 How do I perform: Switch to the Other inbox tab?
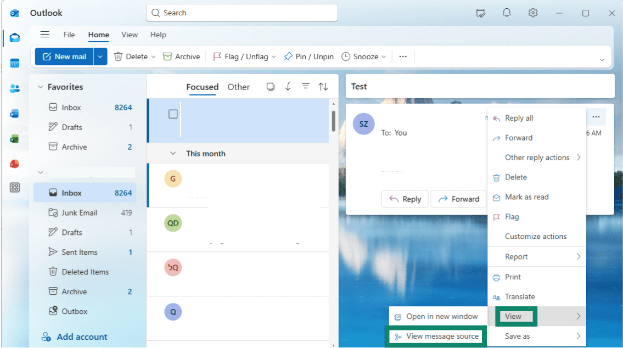(x=238, y=87)
